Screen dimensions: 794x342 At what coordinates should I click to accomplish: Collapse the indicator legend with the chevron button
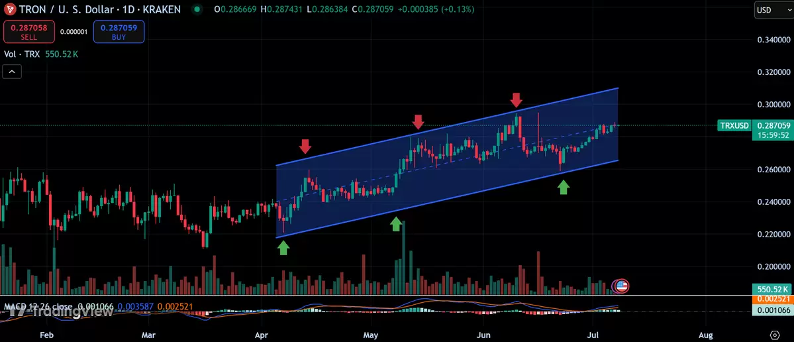[12, 72]
